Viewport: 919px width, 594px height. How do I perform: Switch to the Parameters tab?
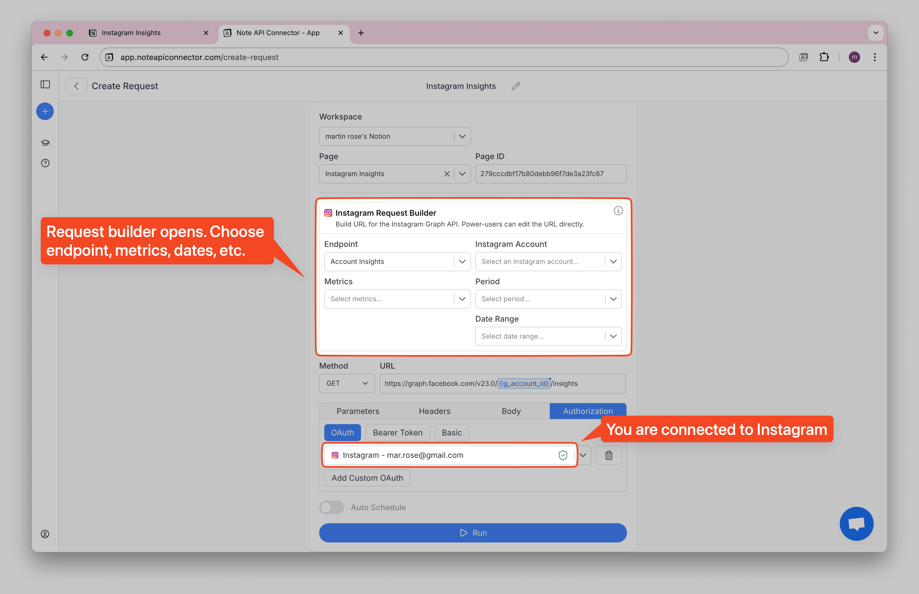tap(358, 411)
